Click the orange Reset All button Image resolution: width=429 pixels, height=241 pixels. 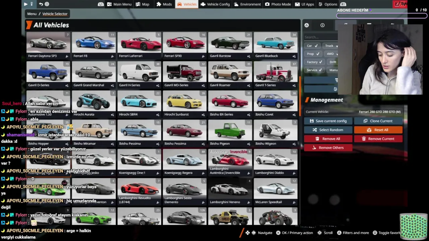(x=378, y=130)
